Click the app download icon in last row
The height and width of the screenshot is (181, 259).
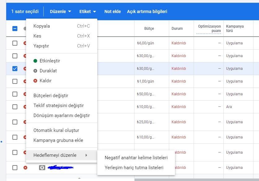[x=42, y=168]
